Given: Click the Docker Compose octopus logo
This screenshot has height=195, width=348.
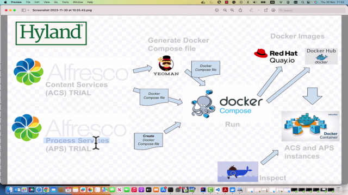Looking at the screenshot, I should click(203, 103).
